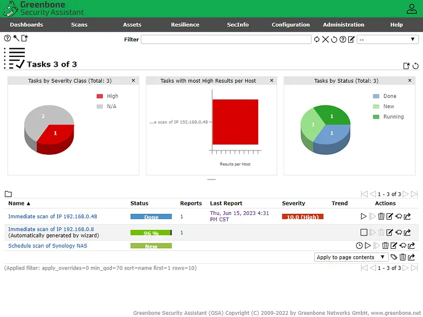
Task: Open the user account icon
Action: point(412,9)
